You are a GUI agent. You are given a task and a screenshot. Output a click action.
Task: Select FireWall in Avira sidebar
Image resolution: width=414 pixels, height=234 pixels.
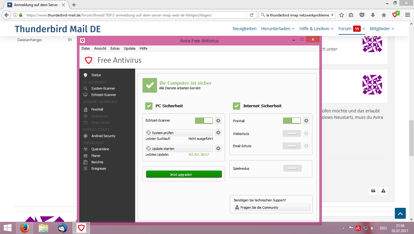coord(97,109)
